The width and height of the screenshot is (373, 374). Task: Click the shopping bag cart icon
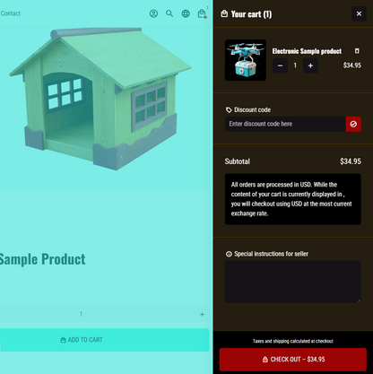point(202,13)
